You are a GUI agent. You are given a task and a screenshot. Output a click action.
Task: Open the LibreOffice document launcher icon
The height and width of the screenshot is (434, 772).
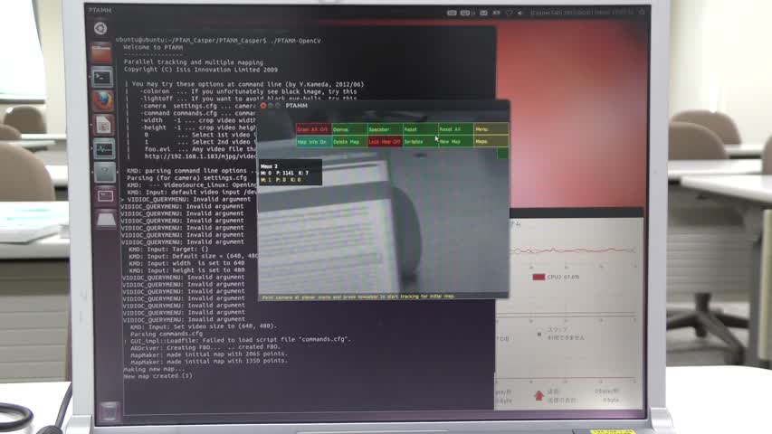tap(103, 125)
